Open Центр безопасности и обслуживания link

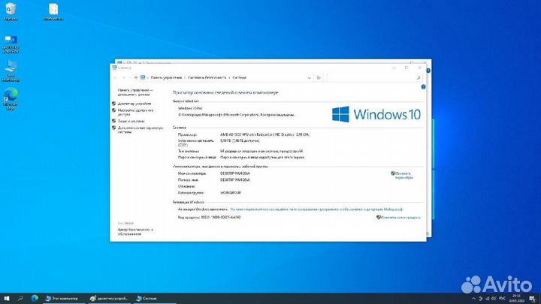[135, 232]
